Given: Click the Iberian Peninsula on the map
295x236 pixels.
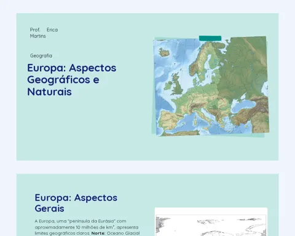Looking at the screenshot, I should tap(170, 120).
